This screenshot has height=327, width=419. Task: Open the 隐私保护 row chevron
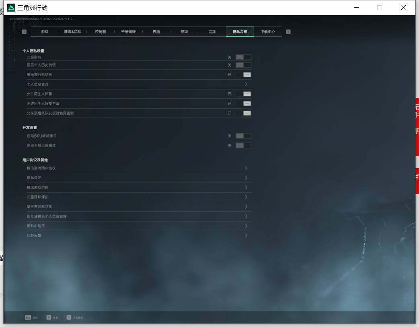pos(246,178)
